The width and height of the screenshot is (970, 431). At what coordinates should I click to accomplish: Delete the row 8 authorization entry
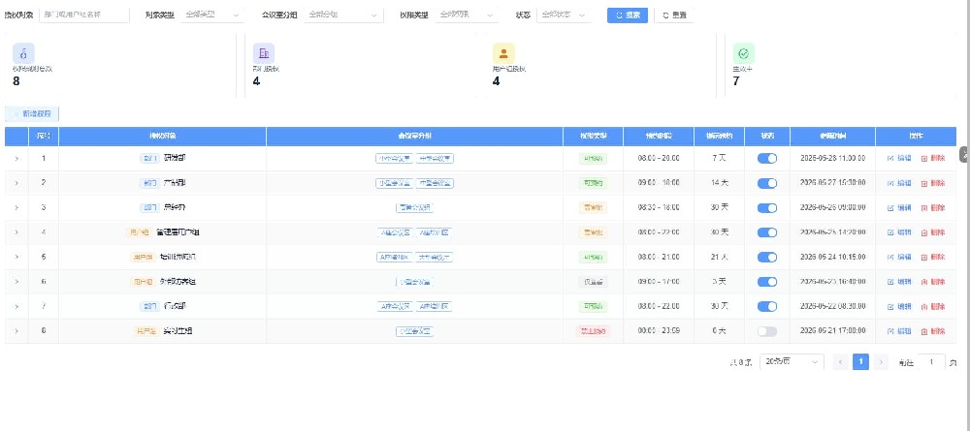pyautogui.click(x=933, y=331)
